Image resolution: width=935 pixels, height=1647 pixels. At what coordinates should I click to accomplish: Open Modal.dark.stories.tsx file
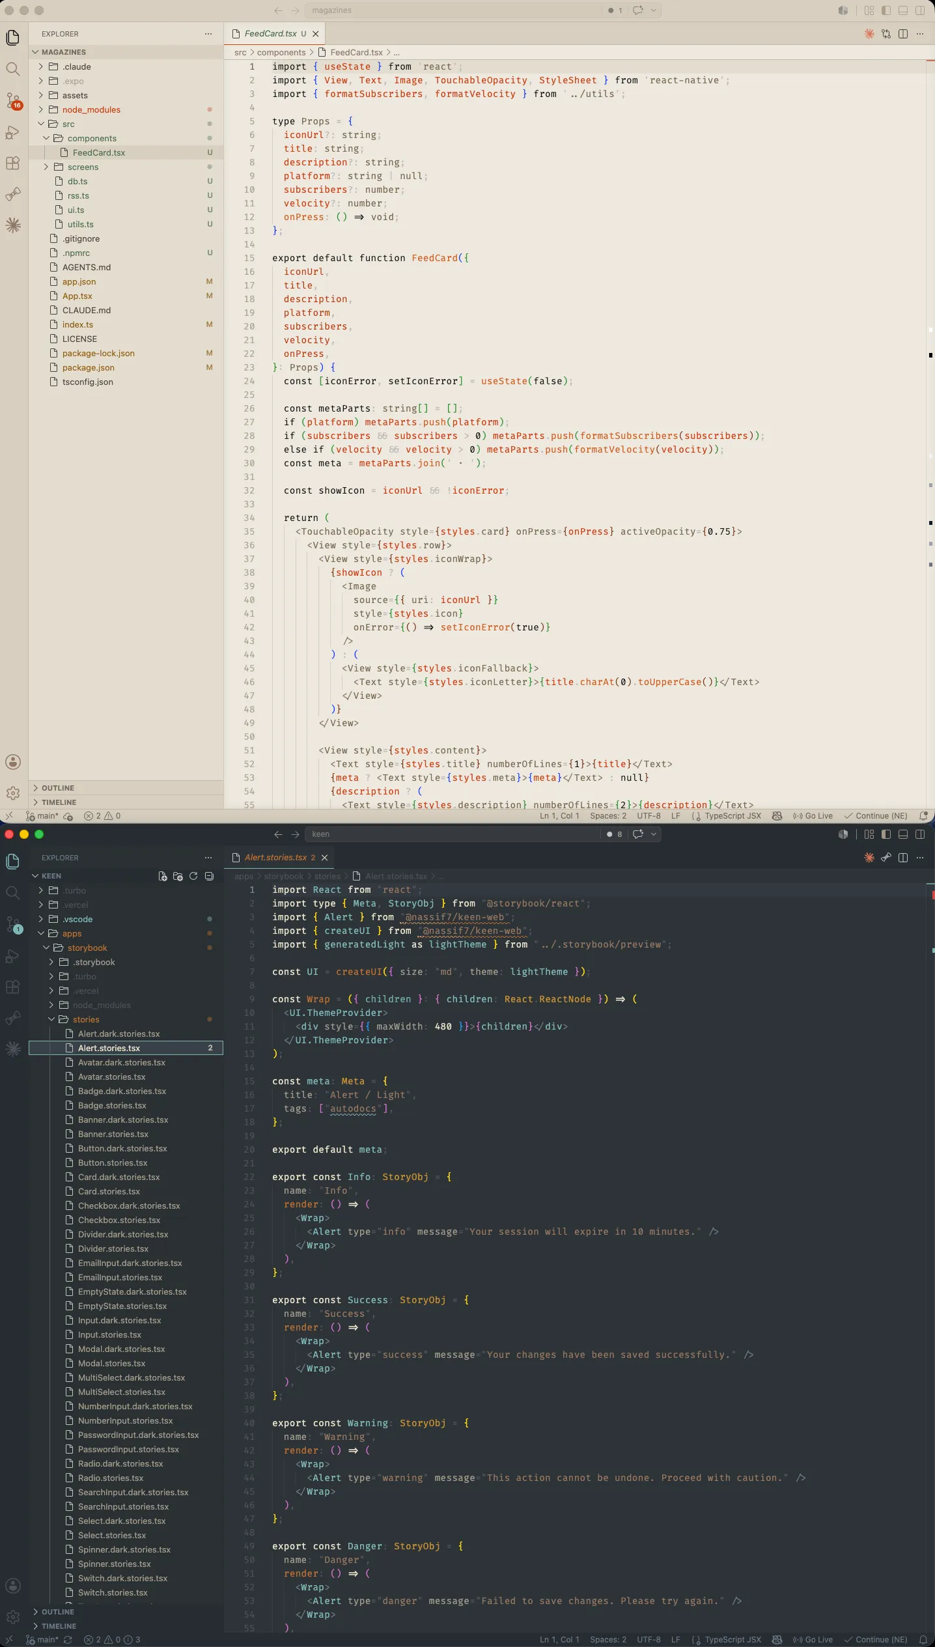126,1349
